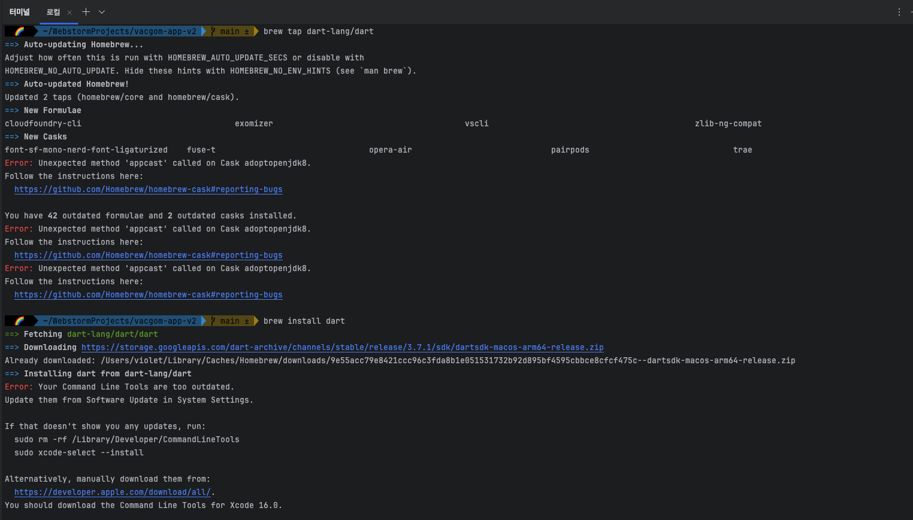The width and height of the screenshot is (913, 520).
Task: Click 'Command Line Tools for Xcode 16.0' line
Action: (x=144, y=506)
